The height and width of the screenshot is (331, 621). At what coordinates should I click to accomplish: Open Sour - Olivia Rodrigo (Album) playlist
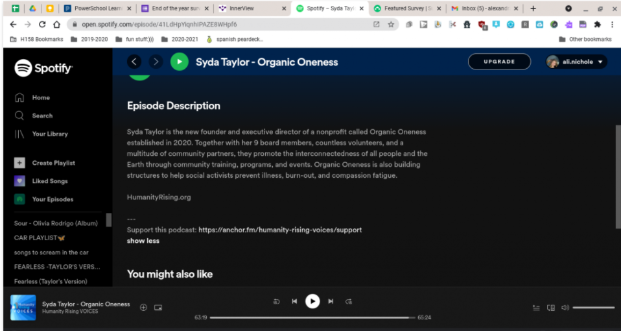(x=56, y=223)
